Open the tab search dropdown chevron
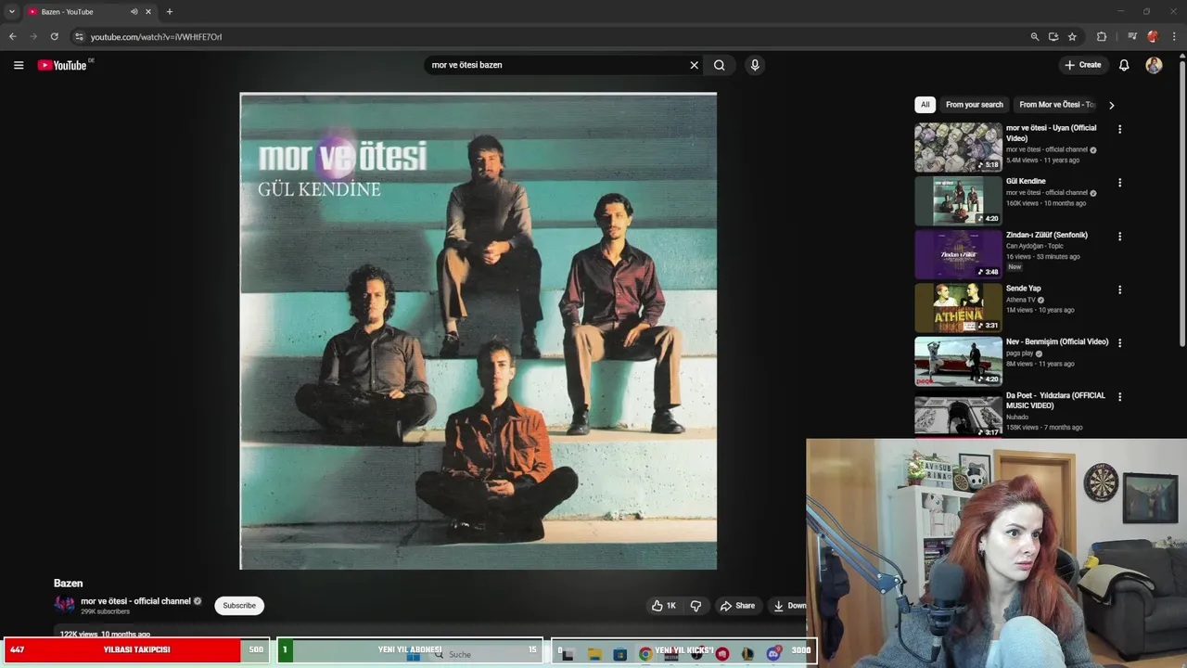The width and height of the screenshot is (1187, 668). (12, 12)
